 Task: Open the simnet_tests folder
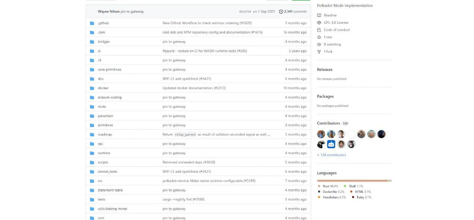click(x=107, y=172)
